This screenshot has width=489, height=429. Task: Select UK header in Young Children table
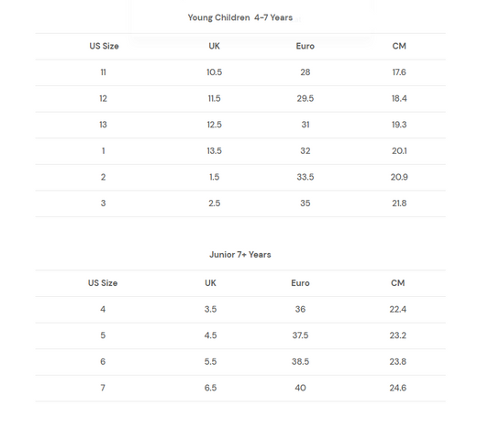(215, 46)
